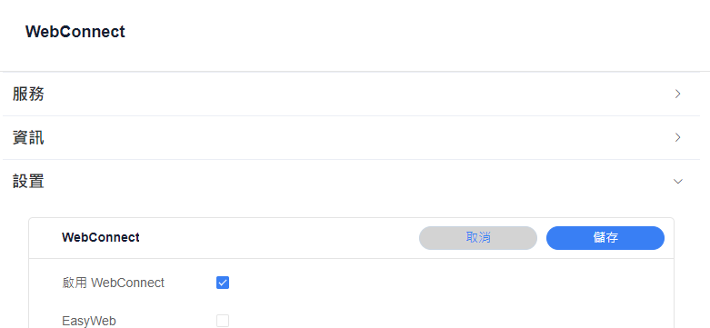Click empty space right of the EasyWeb checkbox
Screen dimensions: 710x328
pyautogui.click(x=448, y=321)
